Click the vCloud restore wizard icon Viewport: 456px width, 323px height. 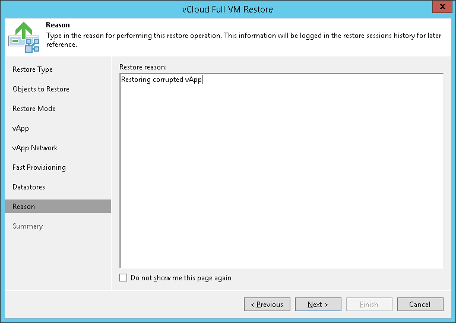24,37
